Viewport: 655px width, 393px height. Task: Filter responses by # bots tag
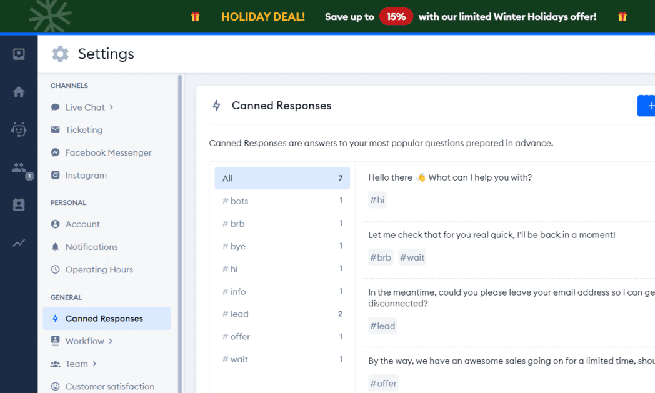coord(282,201)
